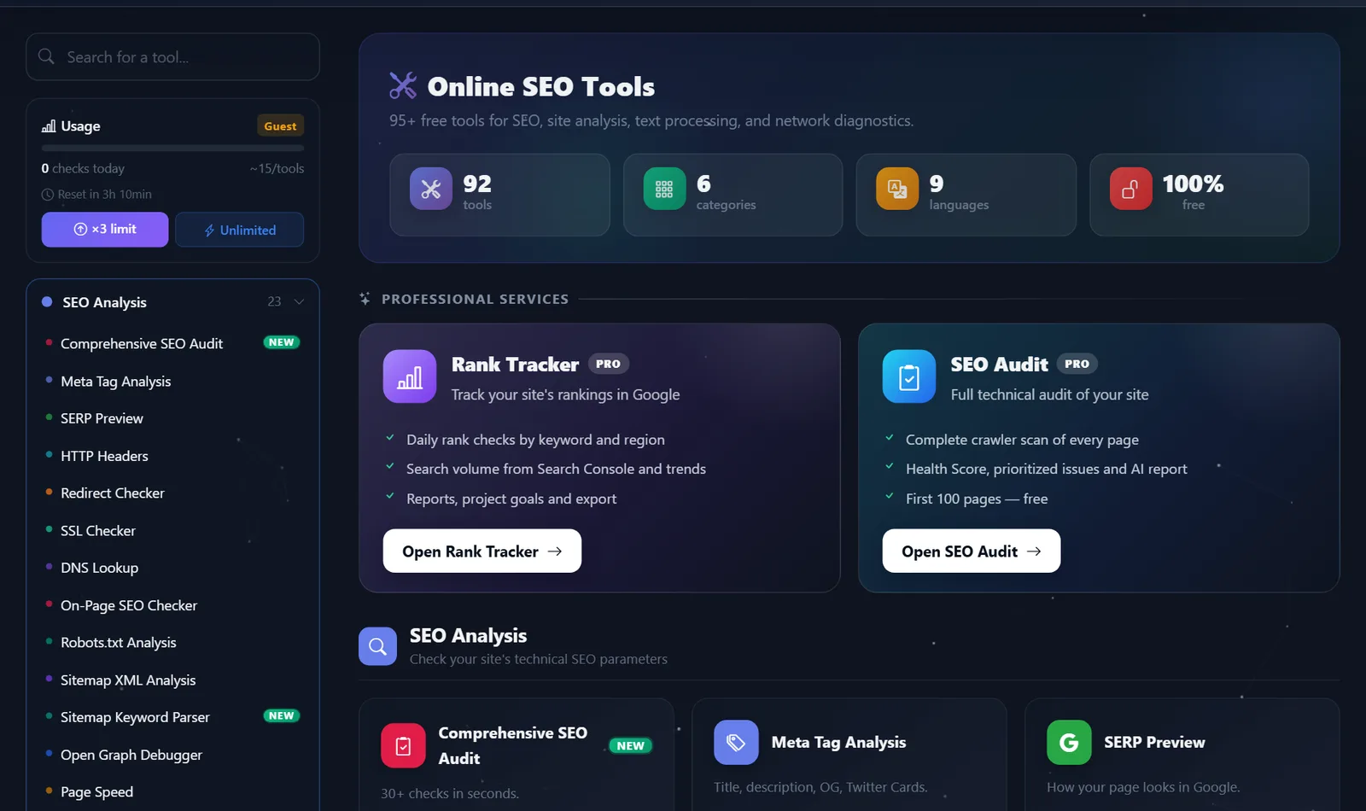This screenshot has width=1366, height=811.
Task: Click the green grid icon on the categories card
Action: (664, 190)
